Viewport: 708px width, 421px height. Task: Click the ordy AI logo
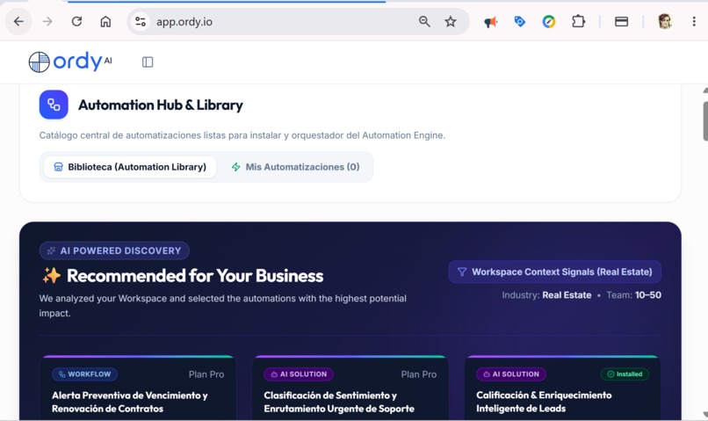click(70, 62)
